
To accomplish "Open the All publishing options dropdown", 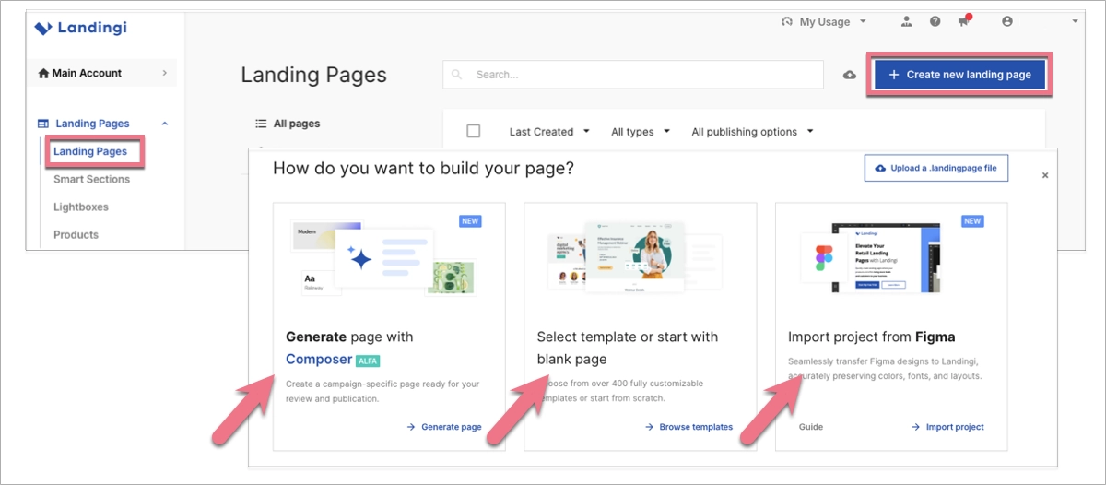I will click(x=753, y=132).
